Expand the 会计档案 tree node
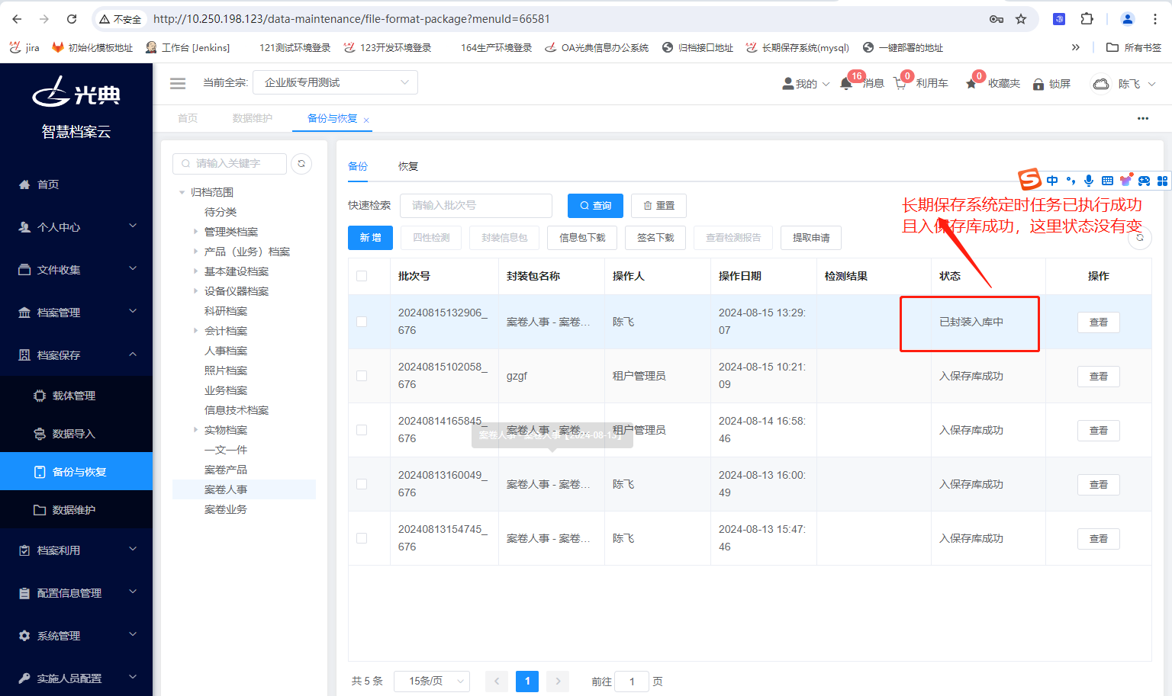This screenshot has height=696, width=1172. [195, 331]
